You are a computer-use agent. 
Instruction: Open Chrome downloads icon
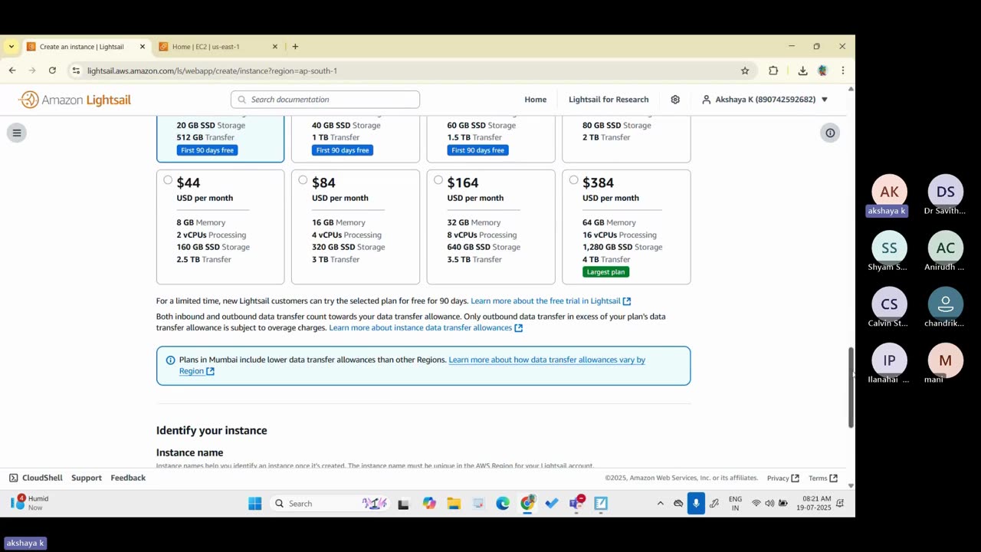click(x=802, y=71)
